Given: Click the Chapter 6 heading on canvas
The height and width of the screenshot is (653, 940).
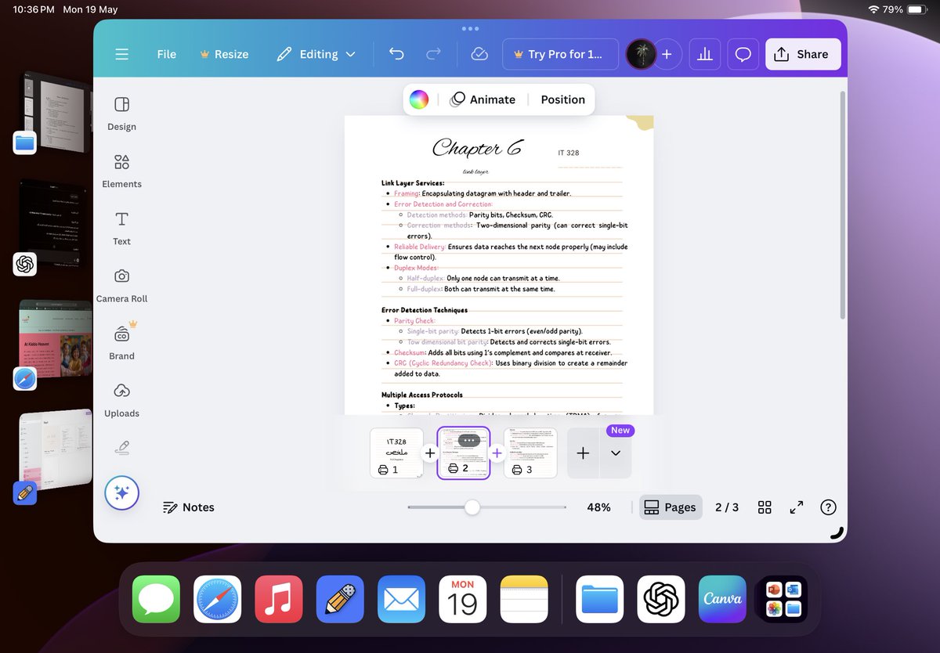Looking at the screenshot, I should pyautogui.click(x=476, y=146).
